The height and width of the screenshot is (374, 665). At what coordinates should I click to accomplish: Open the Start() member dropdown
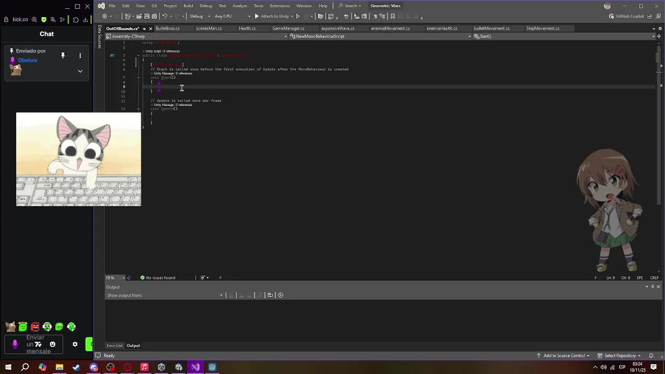coord(564,36)
